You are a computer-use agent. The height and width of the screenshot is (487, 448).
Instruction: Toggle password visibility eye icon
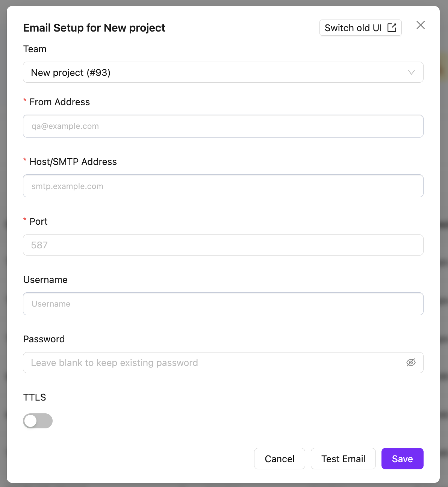coord(411,363)
